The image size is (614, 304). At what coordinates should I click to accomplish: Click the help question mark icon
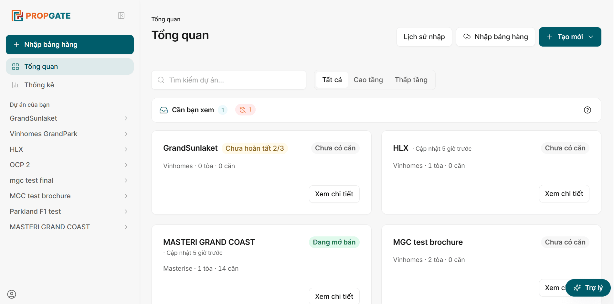pyautogui.click(x=588, y=110)
